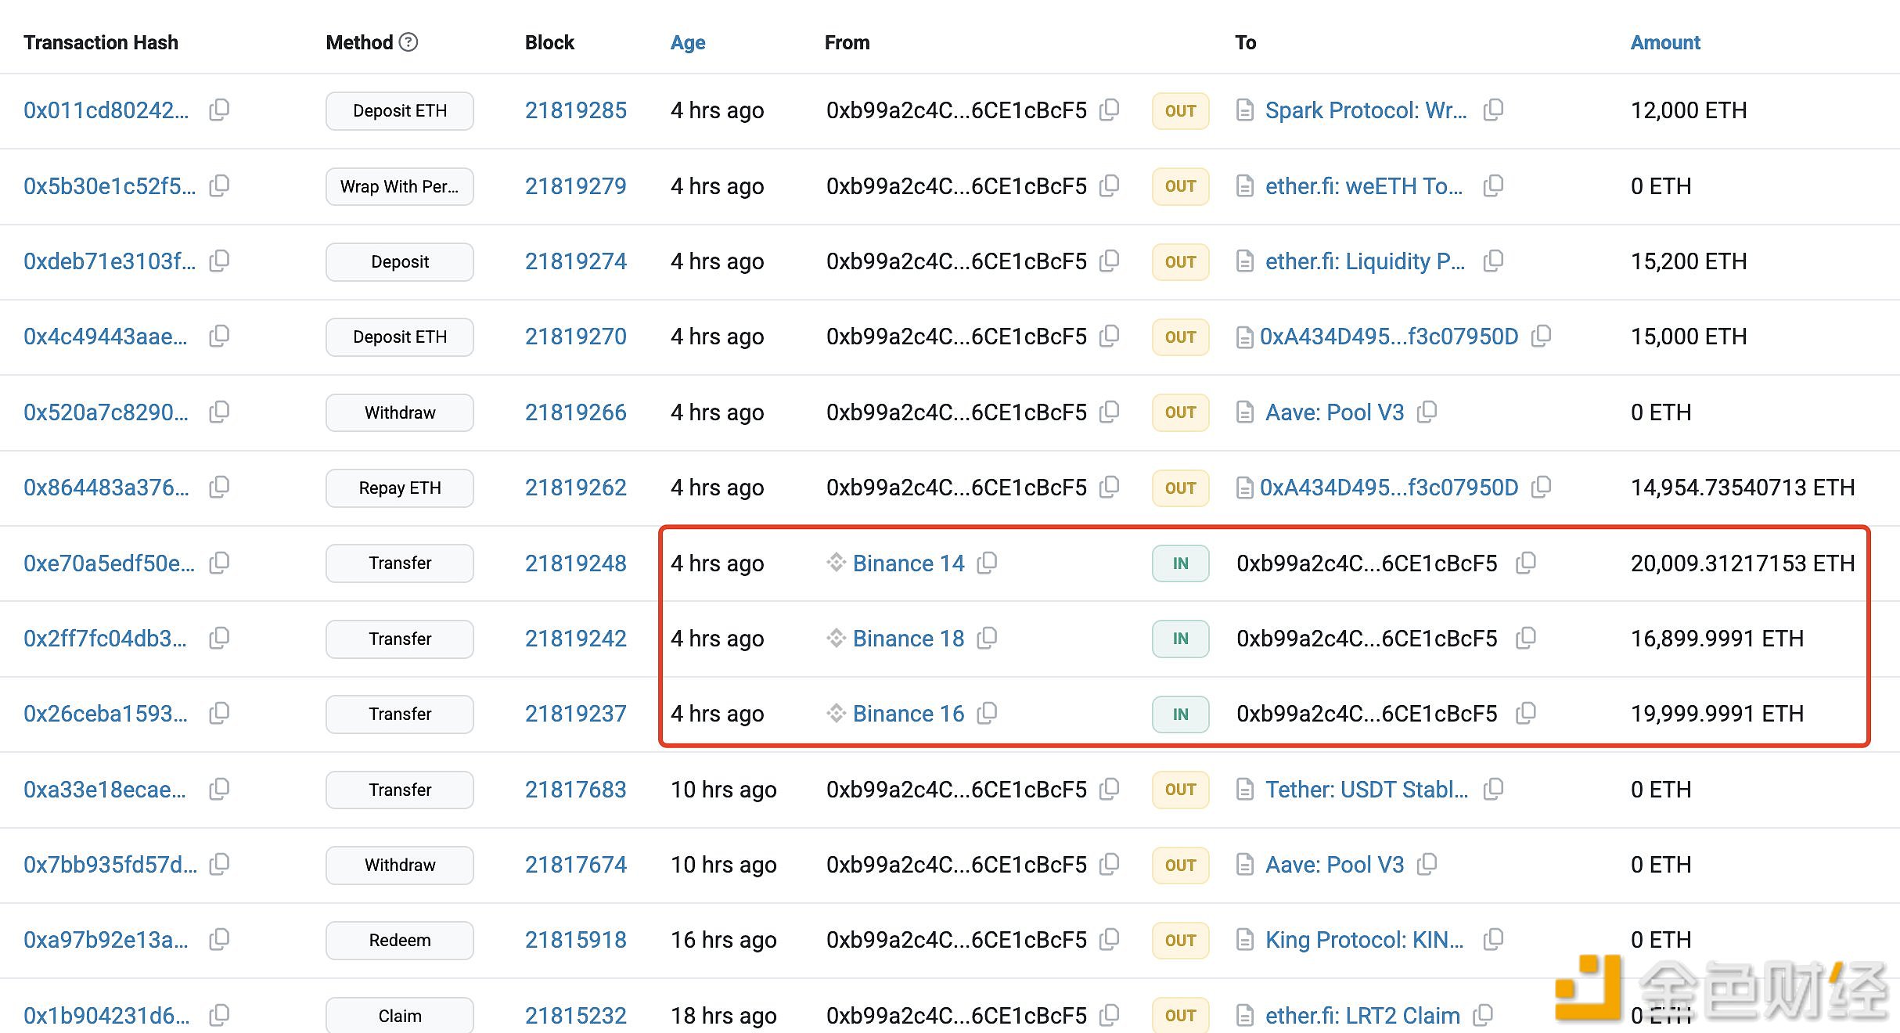The width and height of the screenshot is (1900, 1033).
Task: Click Withdraw method badge for block 21819266
Action: 400,412
